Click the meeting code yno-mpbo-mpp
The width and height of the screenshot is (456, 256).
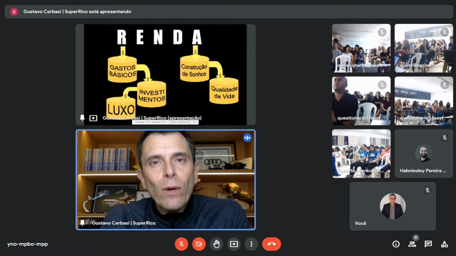click(28, 244)
